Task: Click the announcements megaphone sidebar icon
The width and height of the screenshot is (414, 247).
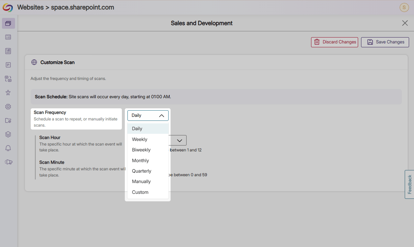Action: 8,162
